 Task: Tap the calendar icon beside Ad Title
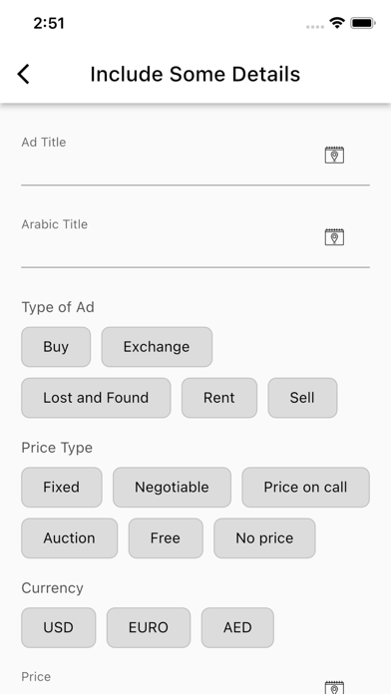tap(334, 155)
